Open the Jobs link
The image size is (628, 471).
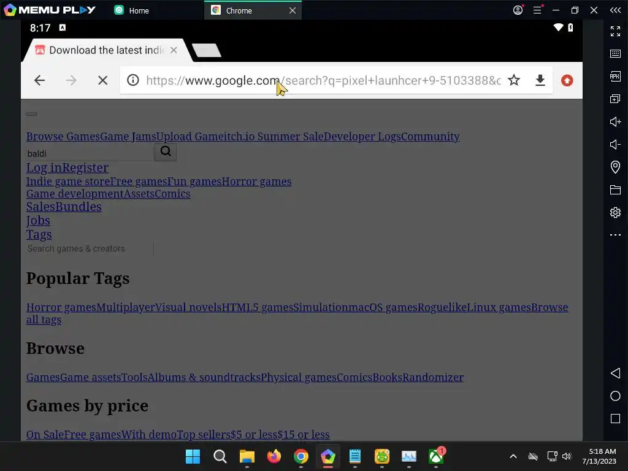pos(38,221)
